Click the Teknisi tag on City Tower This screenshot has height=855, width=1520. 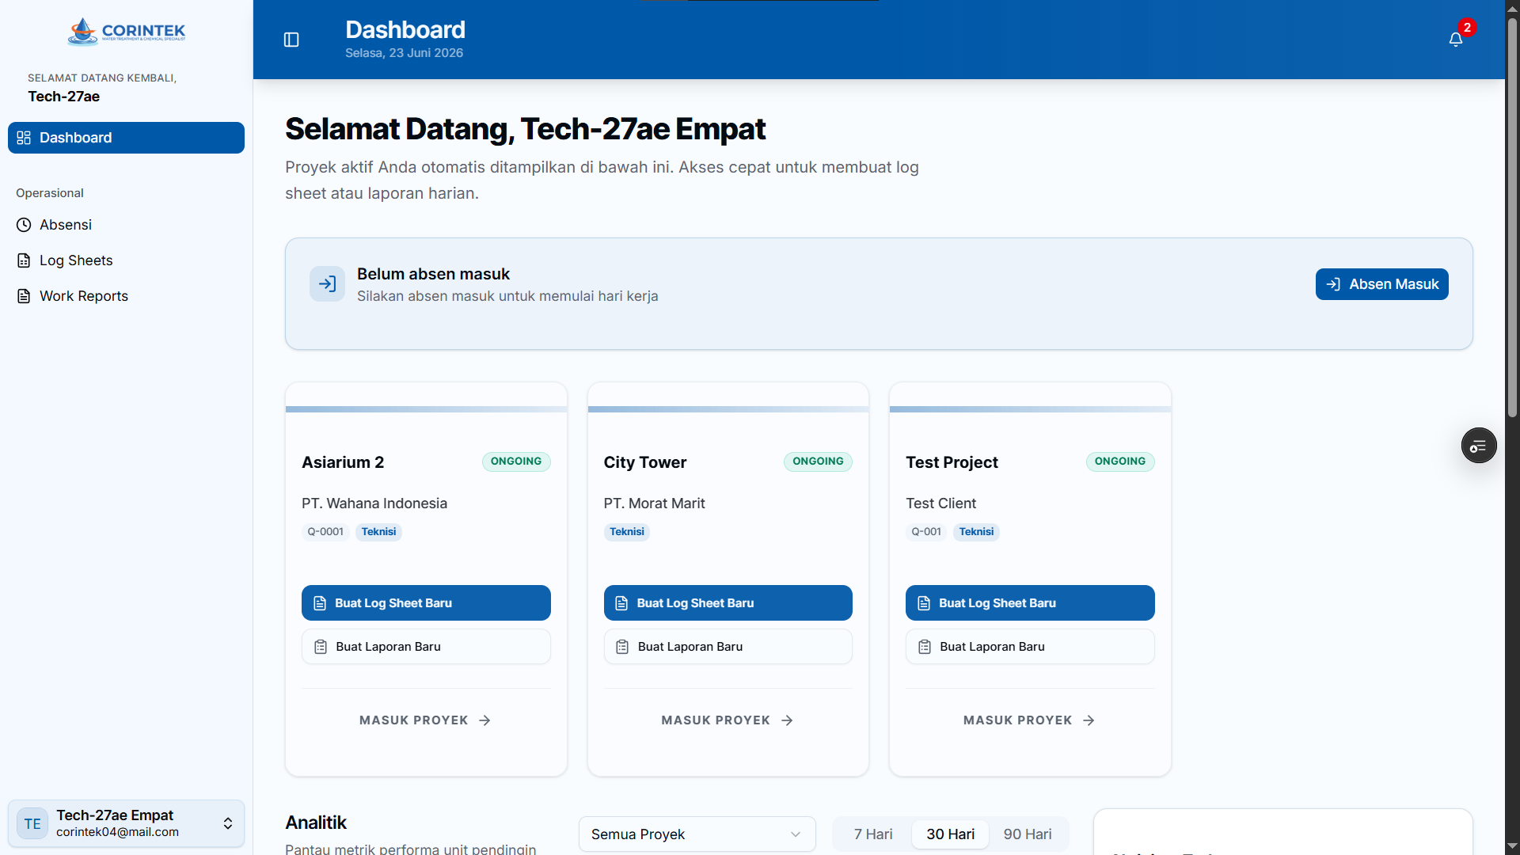[627, 532]
